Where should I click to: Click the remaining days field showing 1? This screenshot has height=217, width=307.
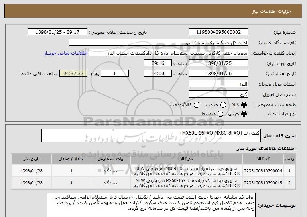point(115,74)
